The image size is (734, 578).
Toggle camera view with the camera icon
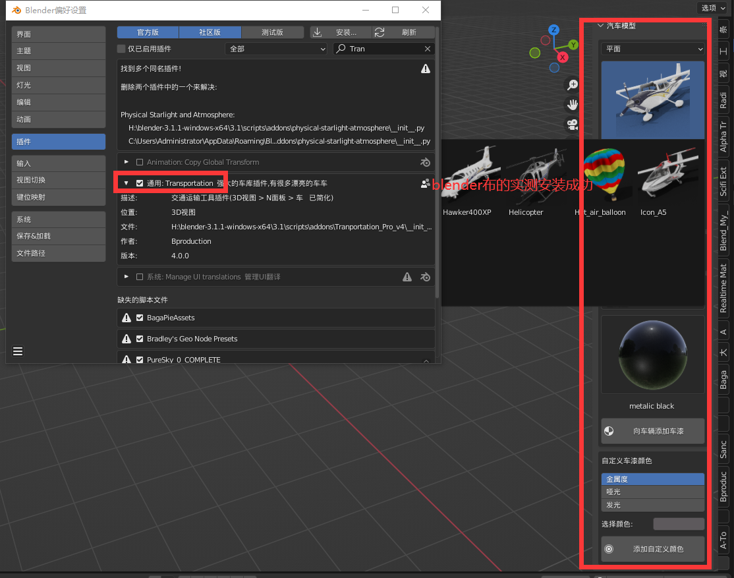tap(573, 125)
